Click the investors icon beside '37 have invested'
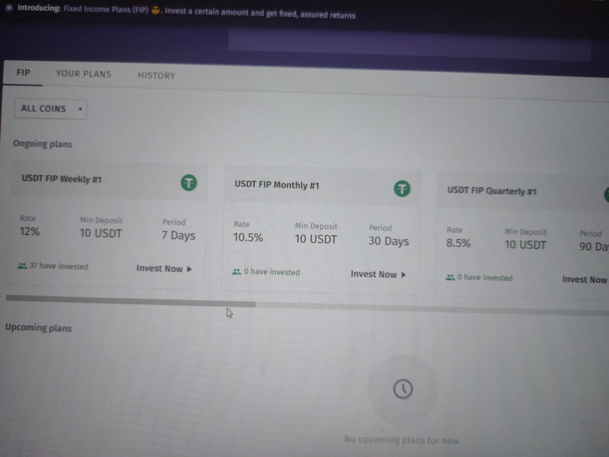 pyautogui.click(x=22, y=266)
